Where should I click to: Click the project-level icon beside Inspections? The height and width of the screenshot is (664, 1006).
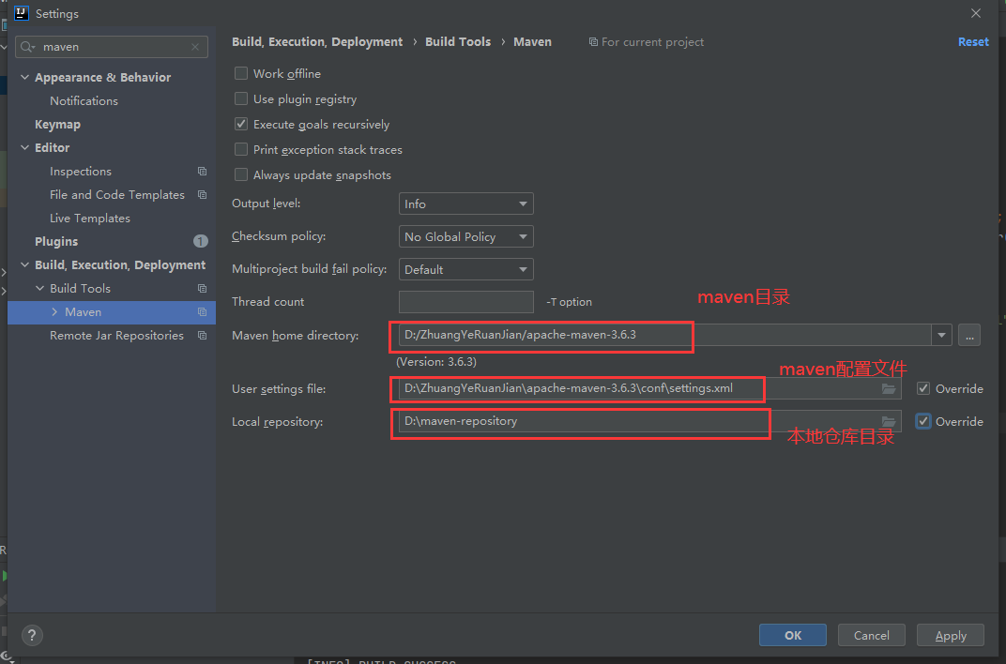[x=202, y=172]
